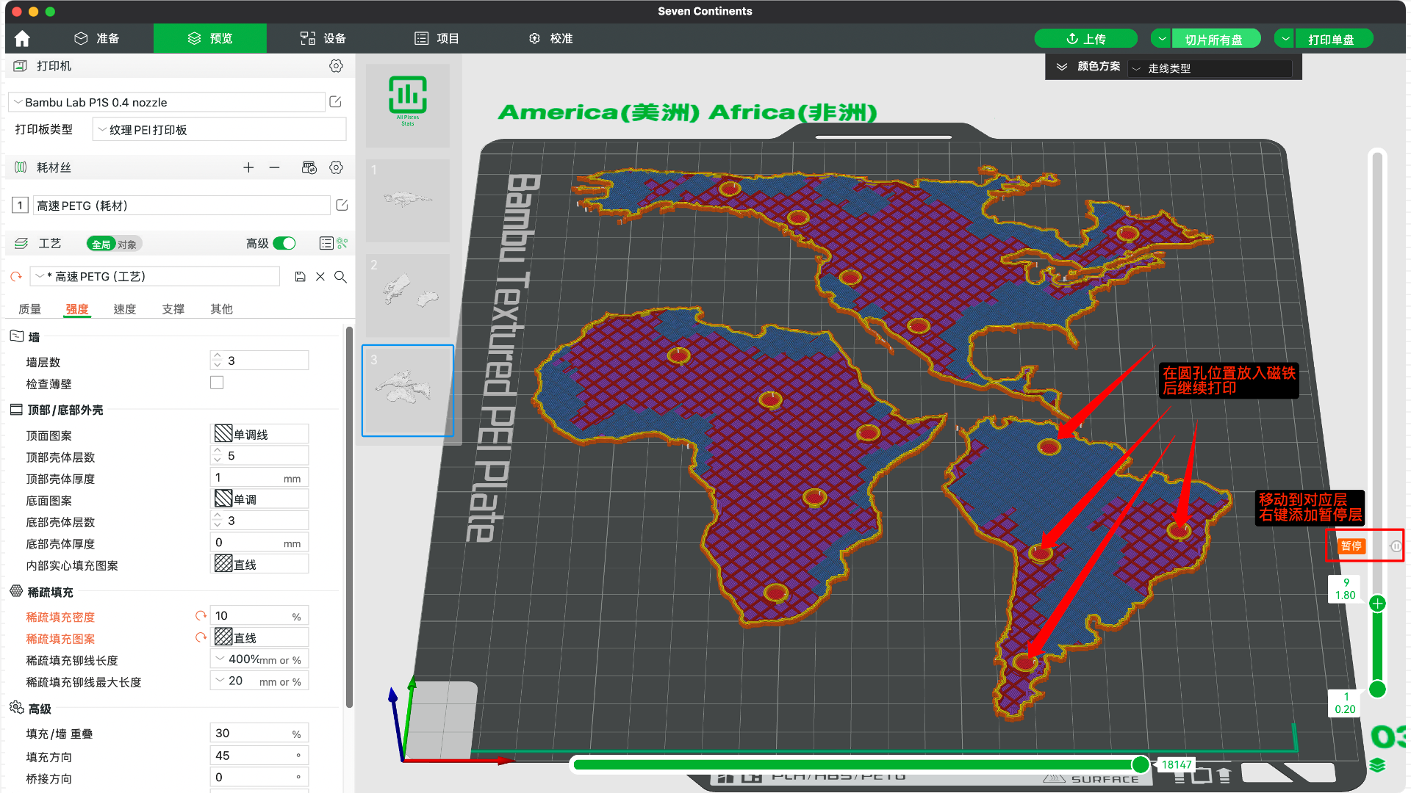Remove a filament with the minus icon
The height and width of the screenshot is (793, 1411).
click(x=274, y=168)
